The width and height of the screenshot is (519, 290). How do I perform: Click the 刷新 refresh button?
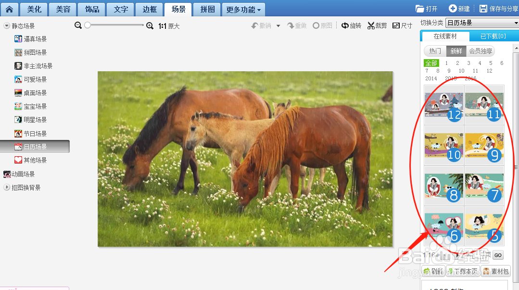click(x=433, y=271)
